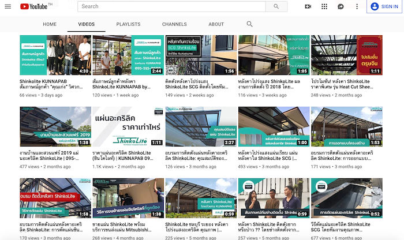Viewport: 404px width, 240px height.
Task: Click the channel search magnifier icon
Action: point(249,24)
